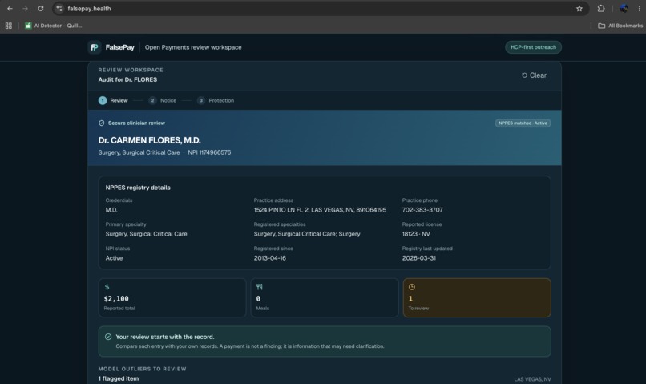This screenshot has height=384, width=646.
Task: Open site information icon in address bar
Action: click(x=59, y=9)
